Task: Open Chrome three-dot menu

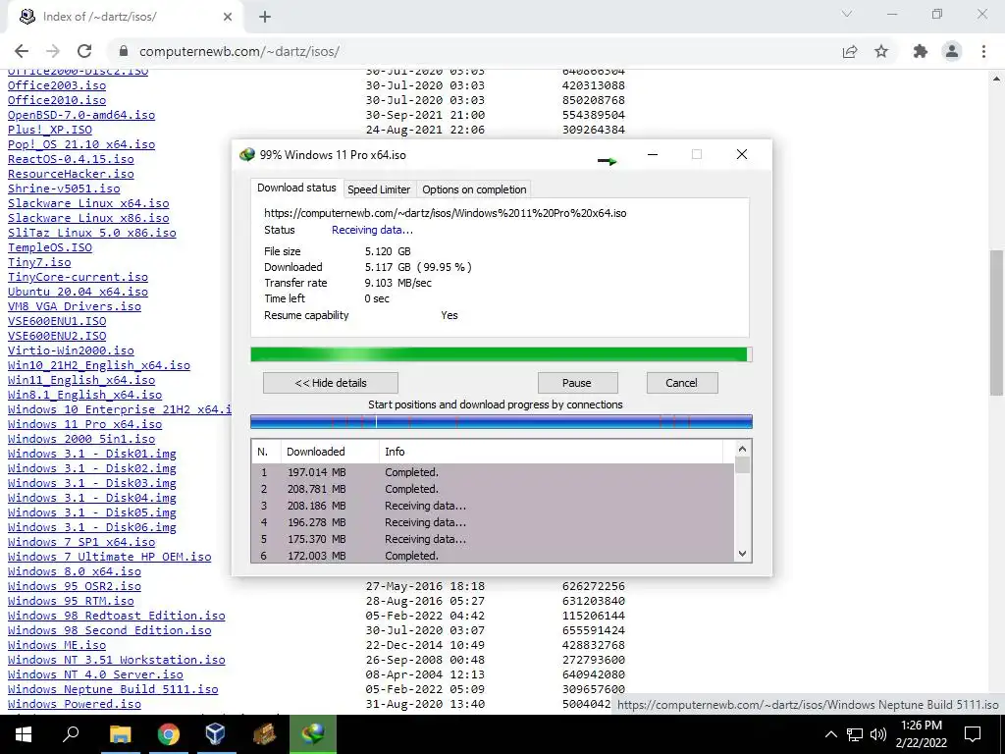Action: coord(983,51)
